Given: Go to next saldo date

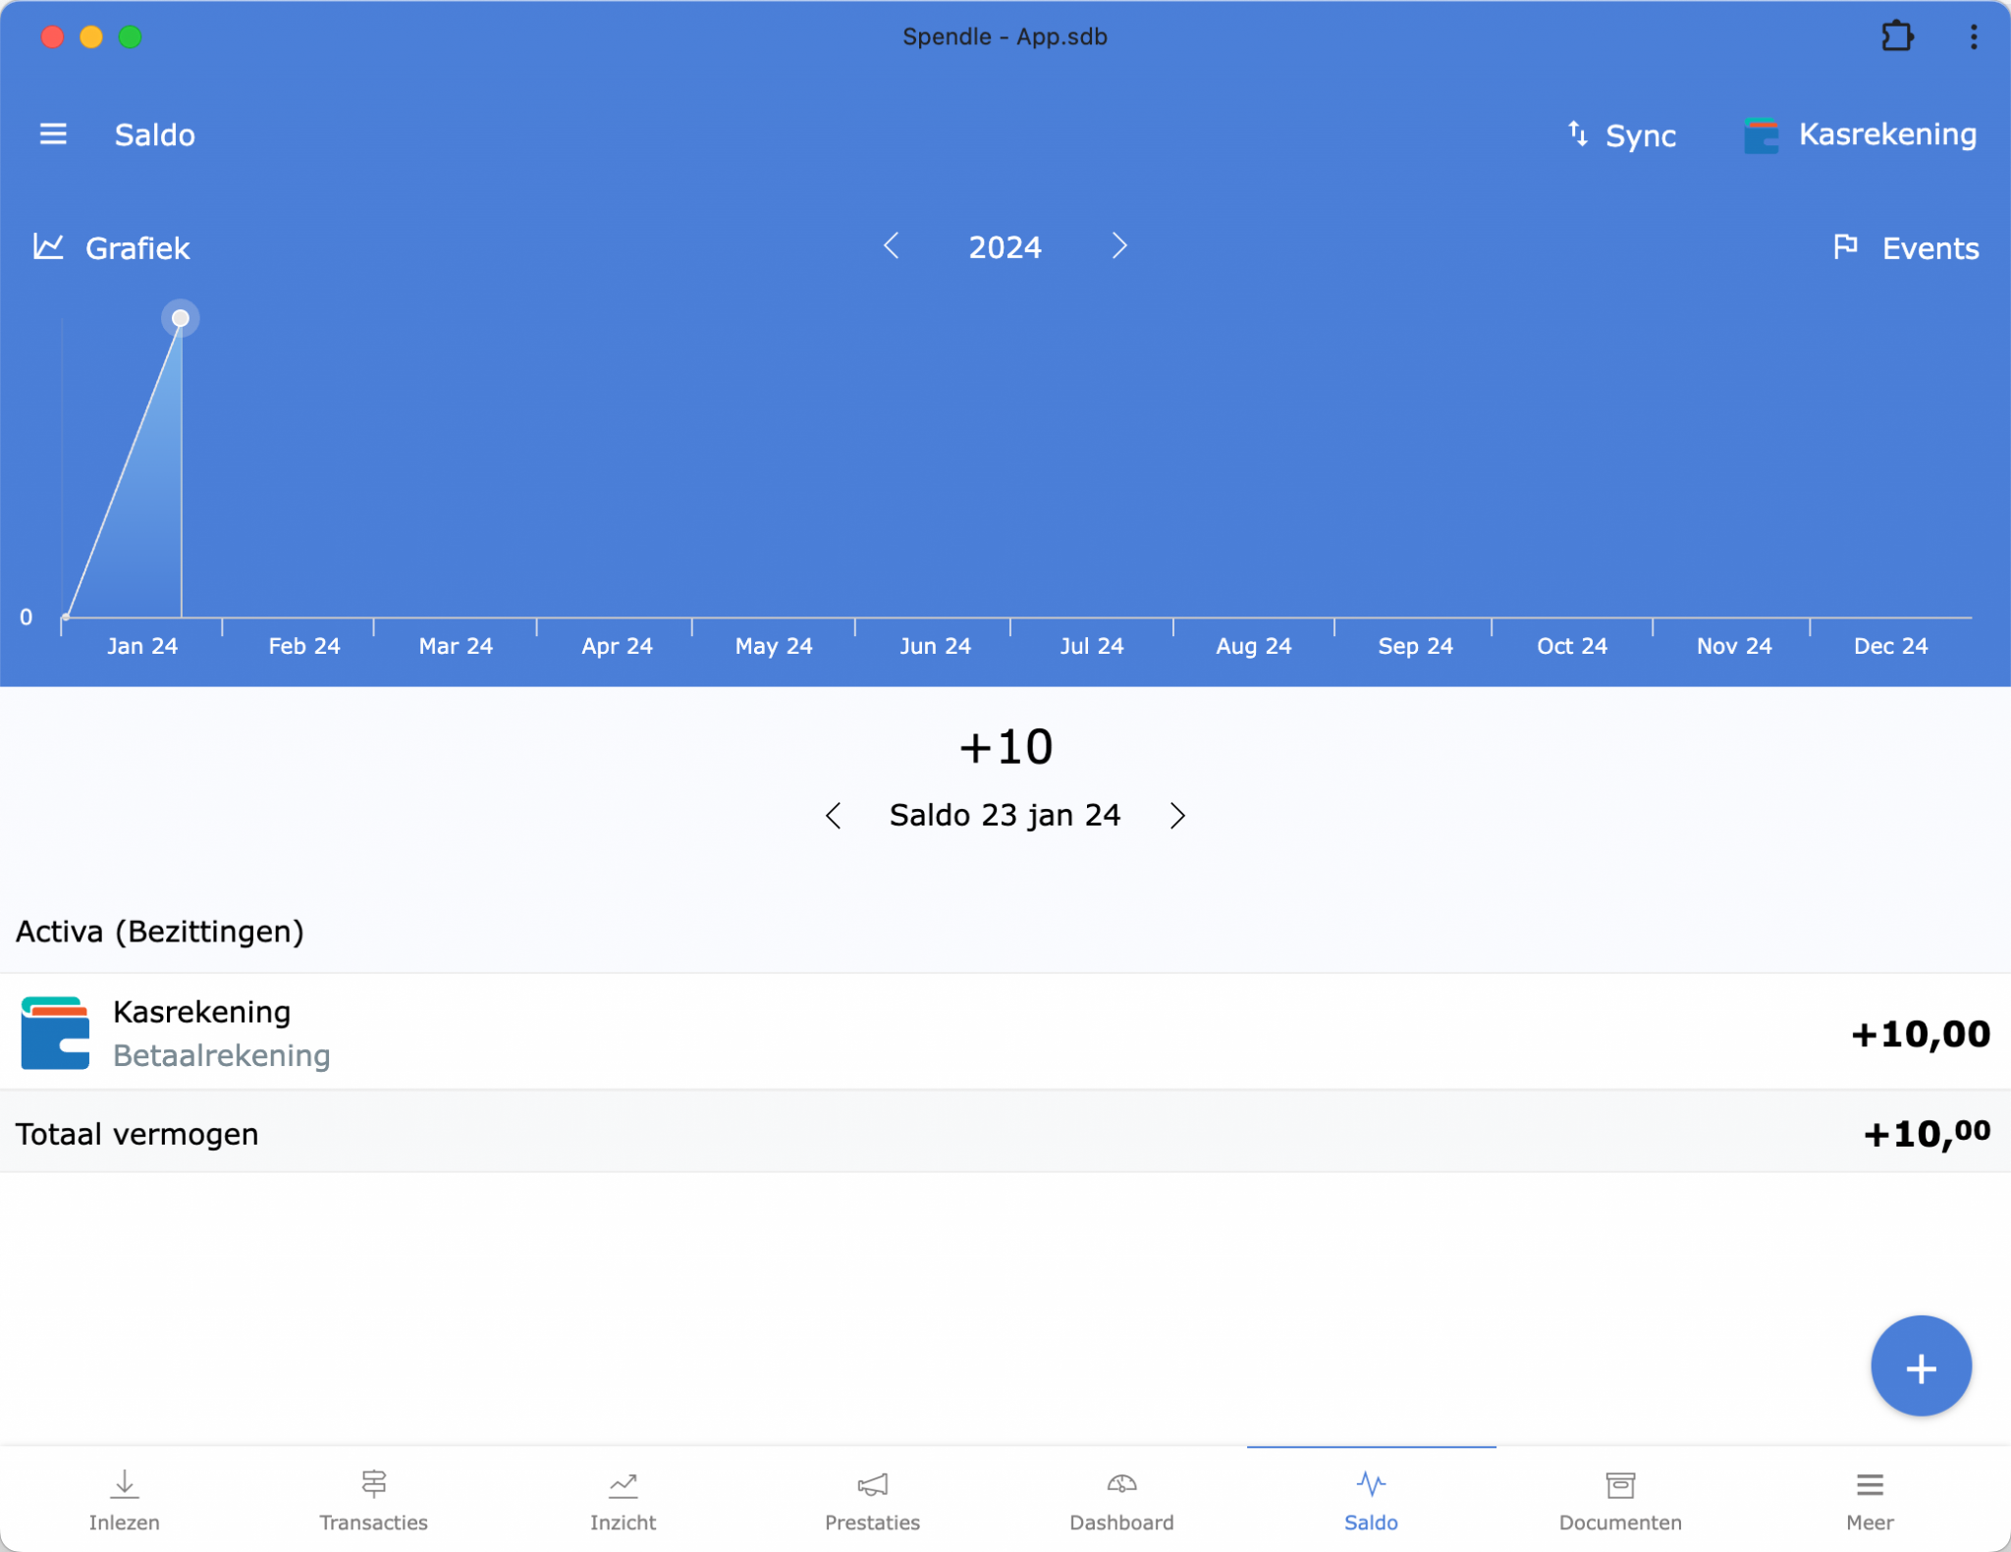Looking at the screenshot, I should (1177, 816).
